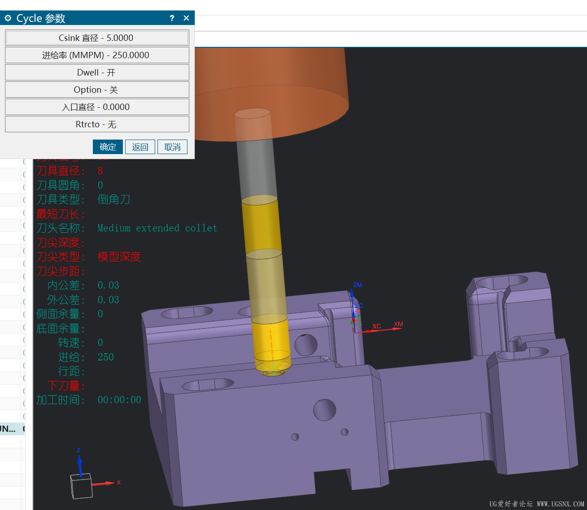Click the 刀具直径 value 8

100,171
